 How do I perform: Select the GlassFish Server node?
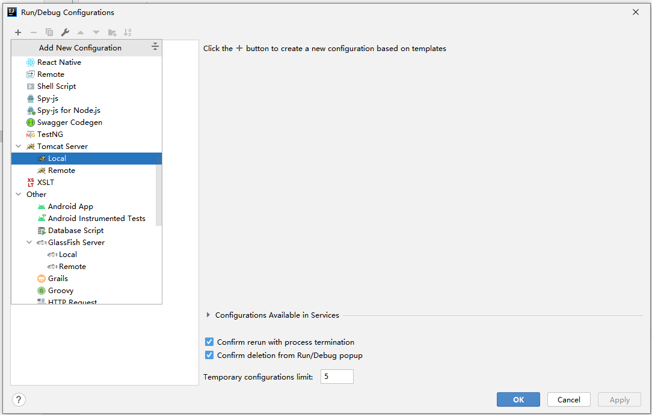[x=87, y=243]
